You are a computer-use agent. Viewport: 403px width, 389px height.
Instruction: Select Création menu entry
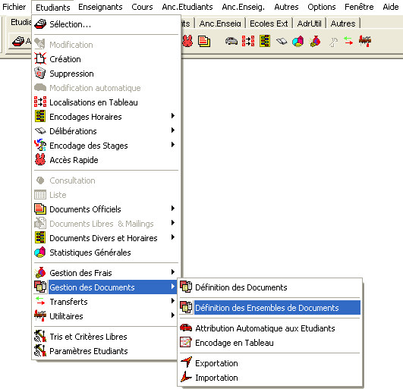tap(106, 59)
